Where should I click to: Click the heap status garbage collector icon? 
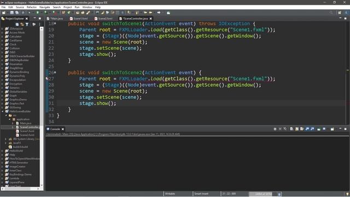(279, 194)
